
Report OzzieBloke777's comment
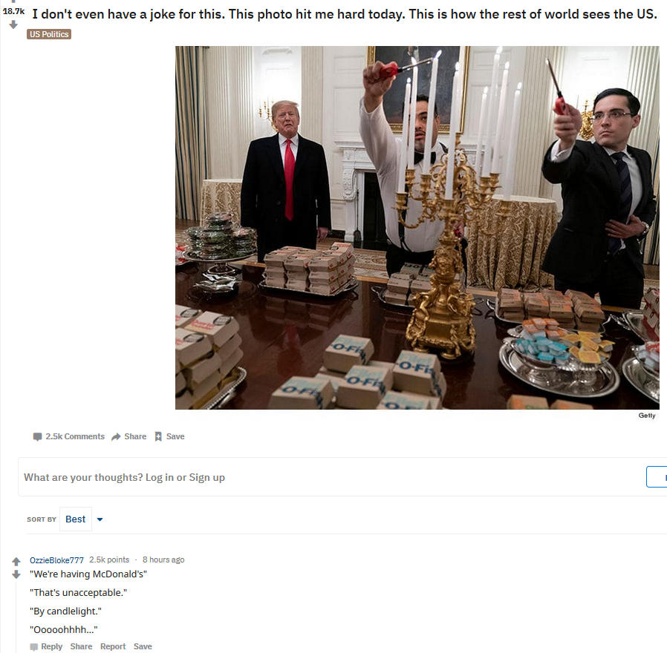[x=113, y=646]
